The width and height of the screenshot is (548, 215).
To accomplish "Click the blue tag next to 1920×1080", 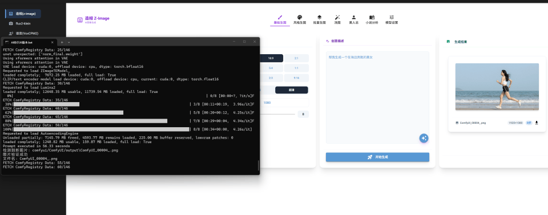I will pyautogui.click(x=529, y=123).
